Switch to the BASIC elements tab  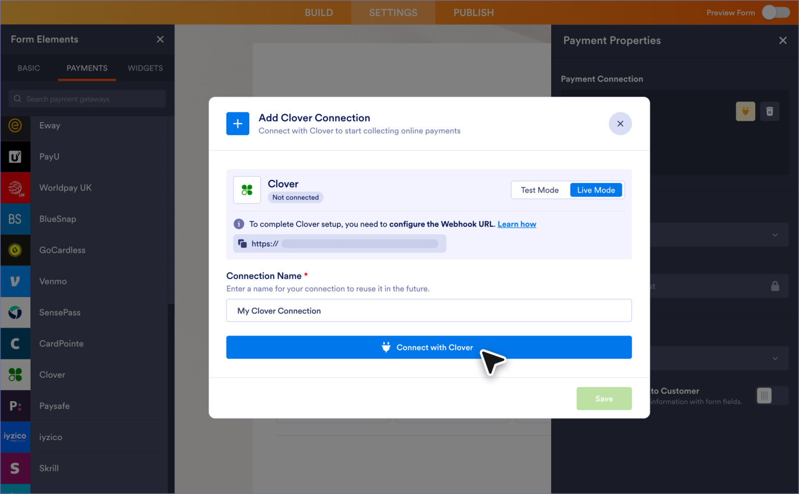(x=29, y=68)
